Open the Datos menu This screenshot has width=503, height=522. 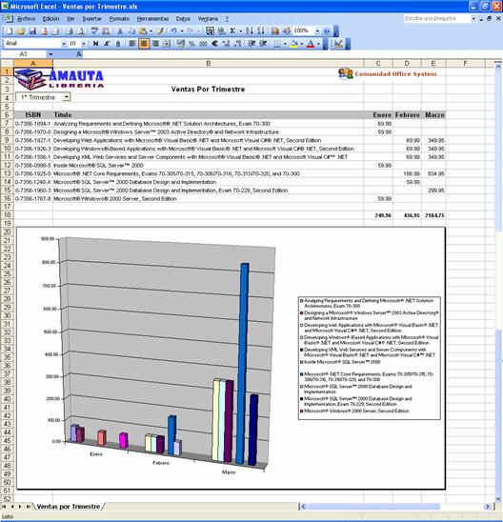183,19
